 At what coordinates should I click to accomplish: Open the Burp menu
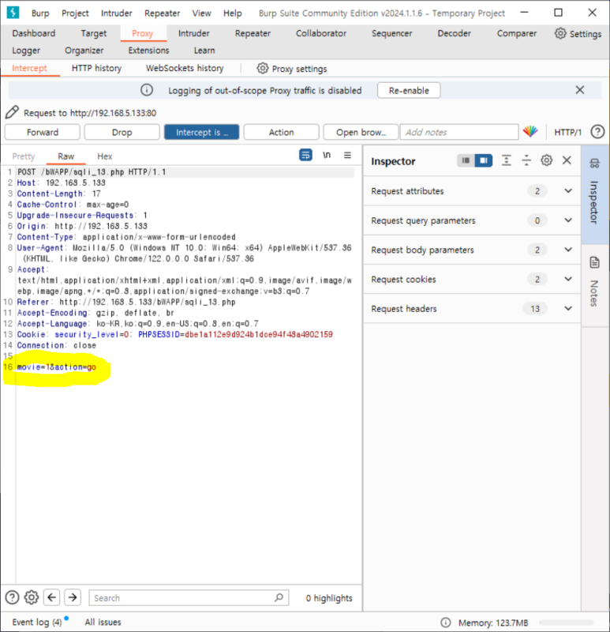click(x=40, y=13)
